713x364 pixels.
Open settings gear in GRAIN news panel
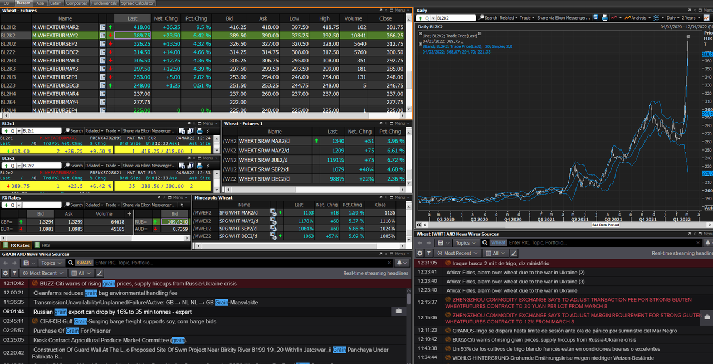click(6, 273)
